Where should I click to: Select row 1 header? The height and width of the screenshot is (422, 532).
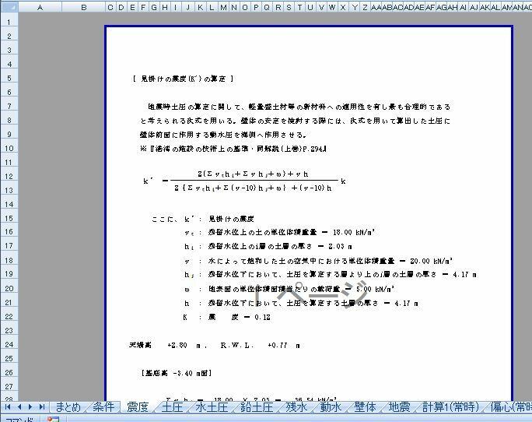point(9,22)
